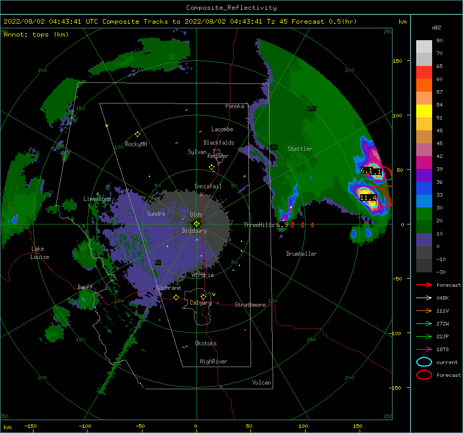This screenshot has width=463, height=433.
Task: Click the white 04DK track arrow
Action: [x=424, y=298]
